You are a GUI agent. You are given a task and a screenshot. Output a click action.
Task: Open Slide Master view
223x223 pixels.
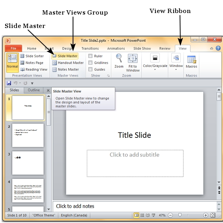coord(65,56)
